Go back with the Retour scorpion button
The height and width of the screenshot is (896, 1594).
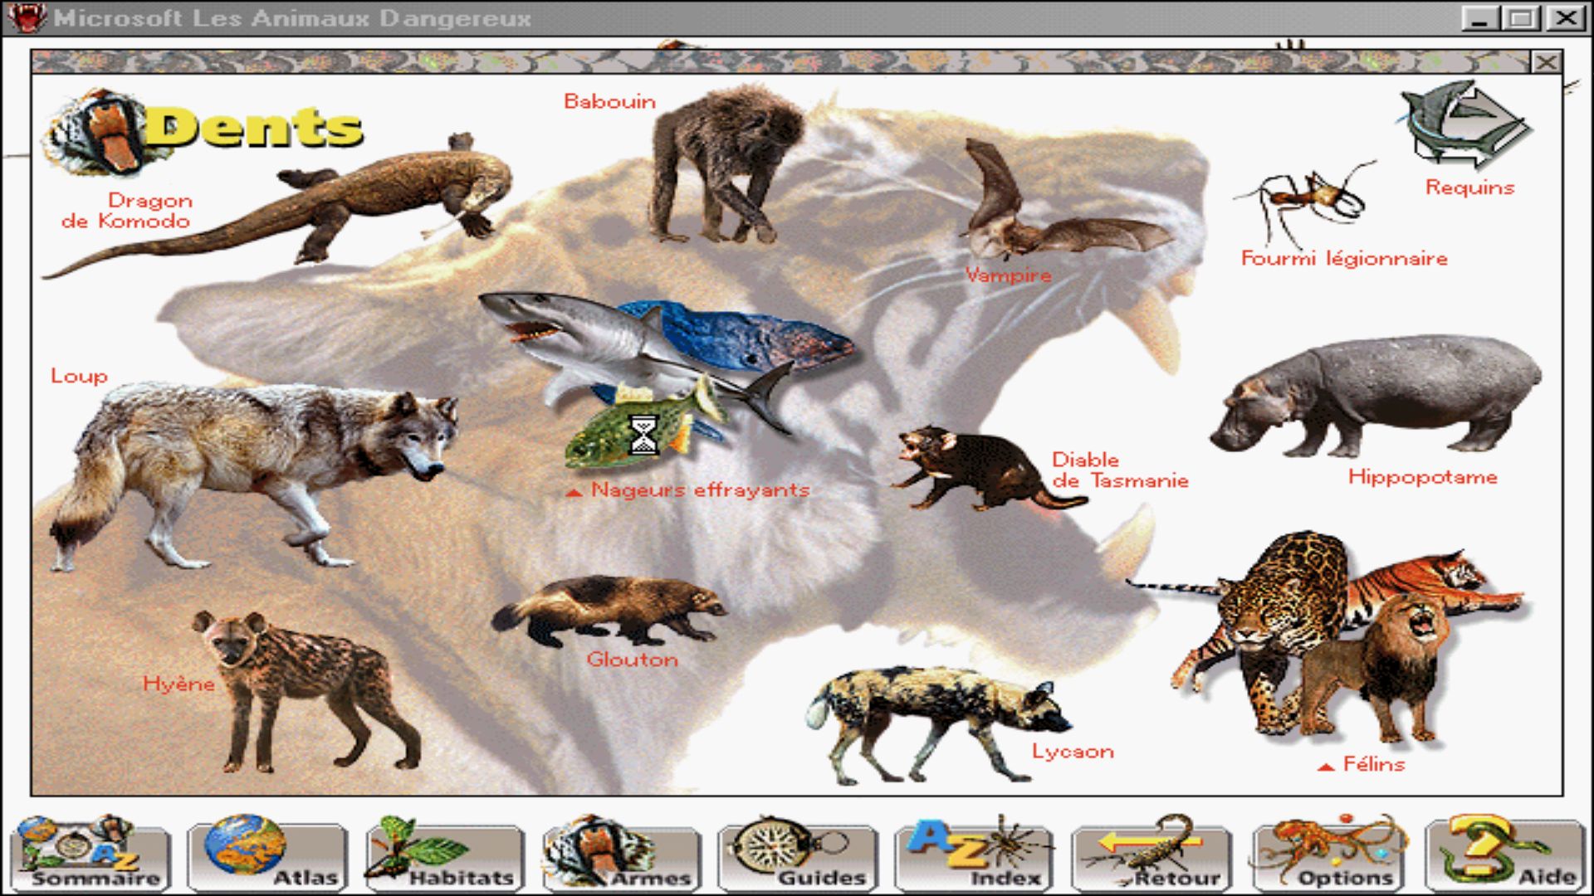tap(1151, 855)
